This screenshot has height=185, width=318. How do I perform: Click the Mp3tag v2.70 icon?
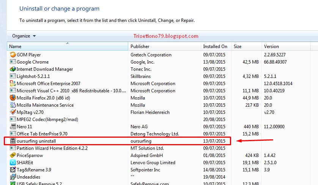[x=13, y=112]
